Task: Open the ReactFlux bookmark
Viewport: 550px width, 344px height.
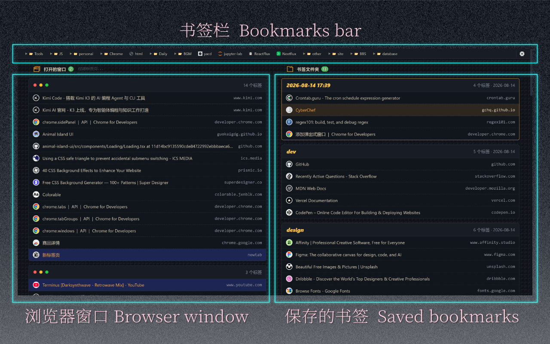Action: tap(259, 54)
